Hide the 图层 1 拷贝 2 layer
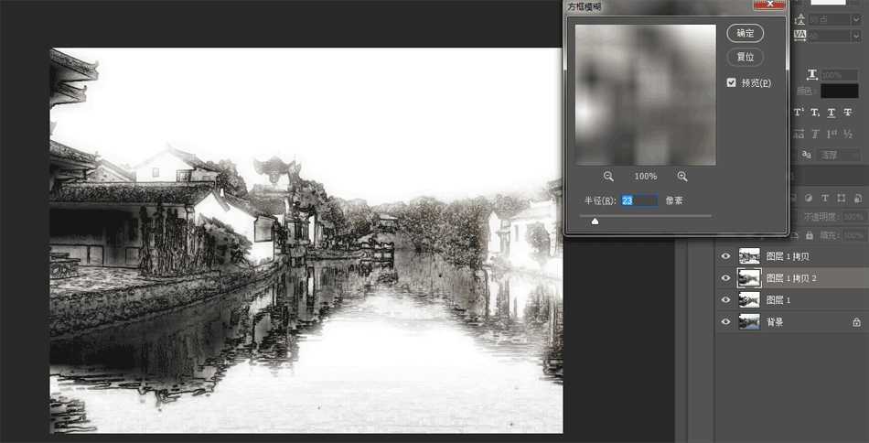This screenshot has width=869, height=443. (x=726, y=278)
